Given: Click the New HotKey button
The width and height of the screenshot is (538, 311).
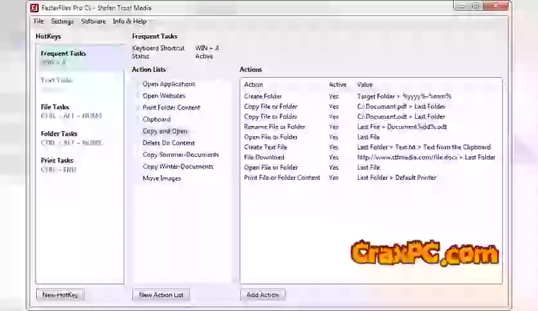Looking at the screenshot, I should [60, 295].
